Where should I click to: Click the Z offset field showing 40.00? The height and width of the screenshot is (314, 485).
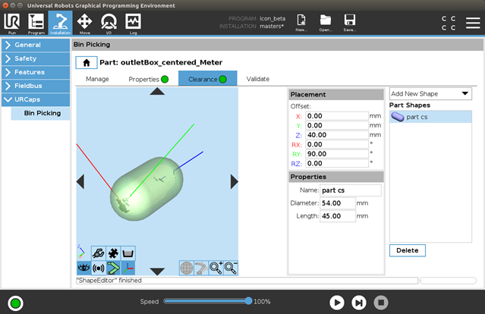tap(337, 135)
